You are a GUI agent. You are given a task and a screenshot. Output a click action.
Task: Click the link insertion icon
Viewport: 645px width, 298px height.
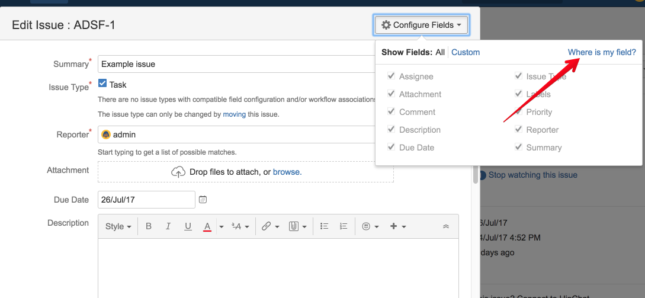pyautogui.click(x=266, y=226)
